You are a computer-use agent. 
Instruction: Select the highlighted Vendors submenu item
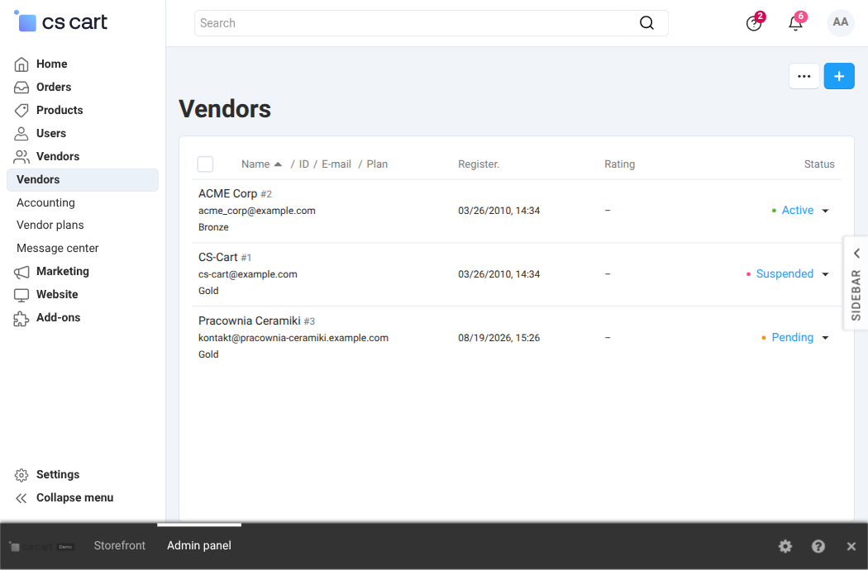83,180
